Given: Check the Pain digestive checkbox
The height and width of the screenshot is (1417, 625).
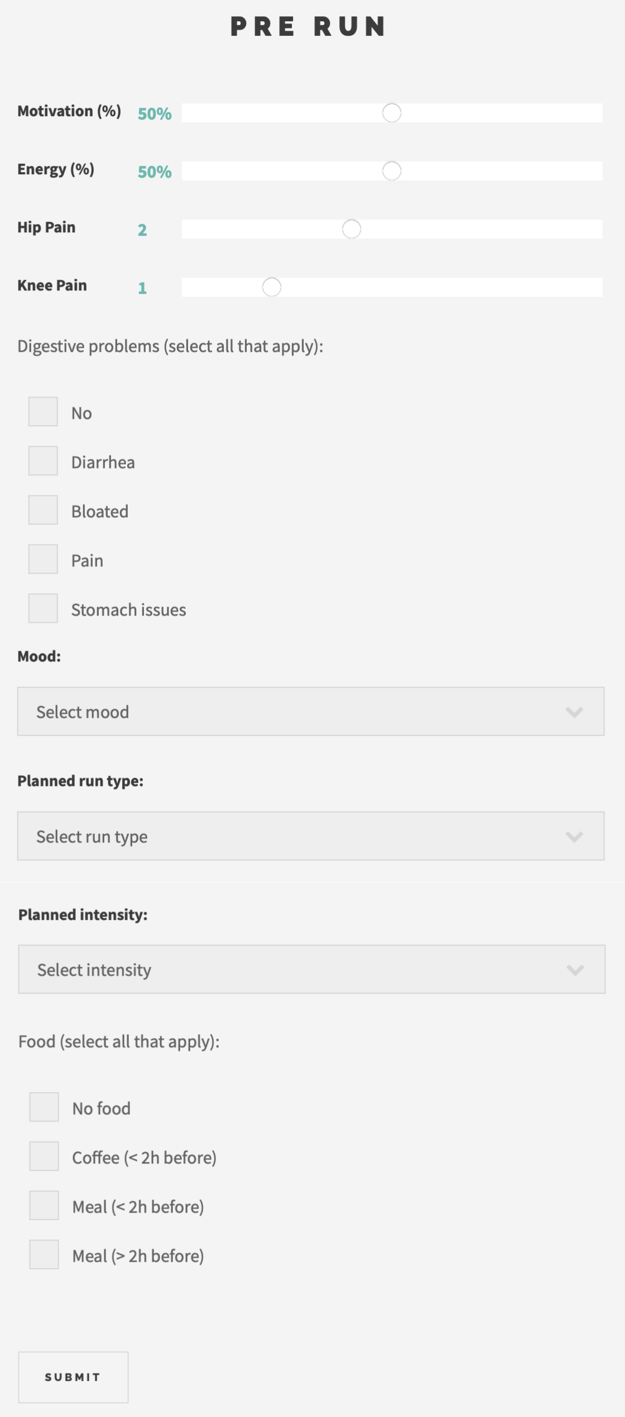Looking at the screenshot, I should (43, 559).
